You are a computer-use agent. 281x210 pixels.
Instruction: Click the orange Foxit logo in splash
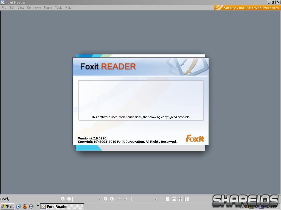195,138
